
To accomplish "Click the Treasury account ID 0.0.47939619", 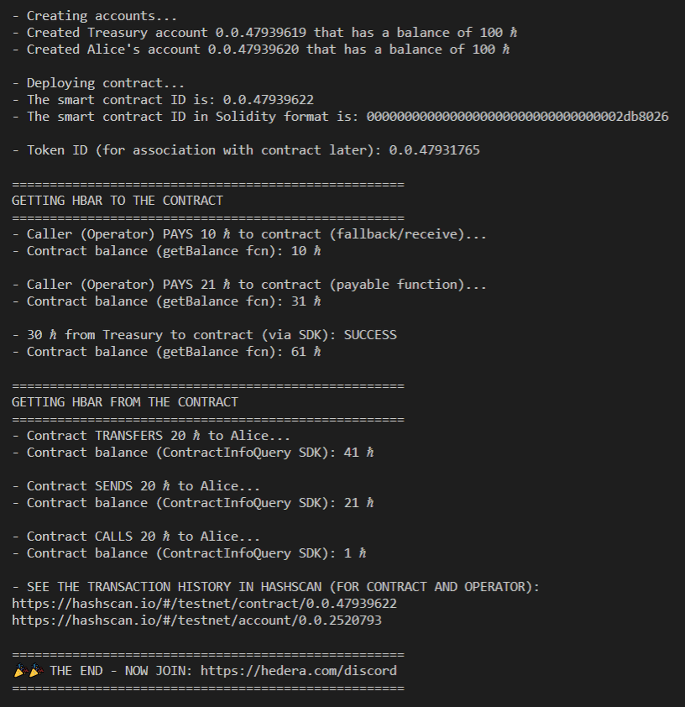I will click(261, 33).
